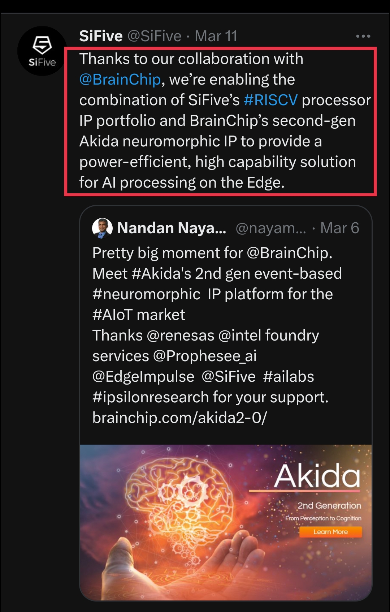This screenshot has width=390, height=612.
Task: Open the @BrainChip mention in SiFive's tweet
Action: click(120, 80)
